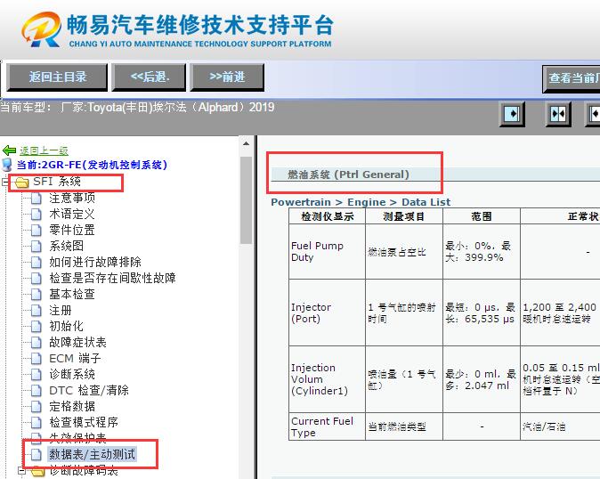600x479 pixels.
Task: Click the document icon beside 初始化
Action: tap(36, 327)
